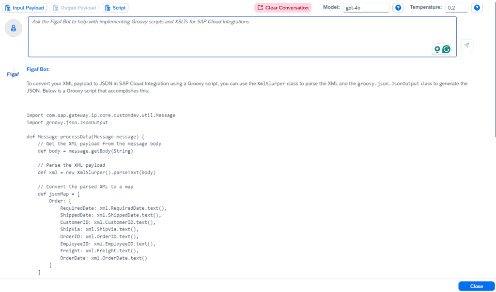The width and height of the screenshot is (496, 292).
Task: Click the 'EmployeeID: xml.EmployeeID.text(),' line
Action: (108, 244)
